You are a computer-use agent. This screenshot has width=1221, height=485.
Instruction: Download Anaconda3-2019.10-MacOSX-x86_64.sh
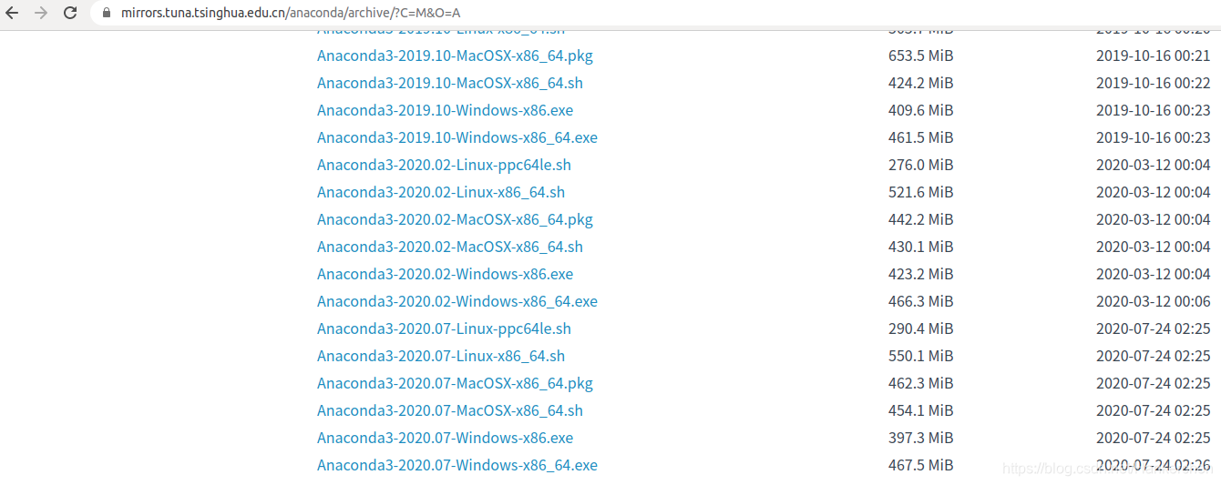click(x=450, y=83)
